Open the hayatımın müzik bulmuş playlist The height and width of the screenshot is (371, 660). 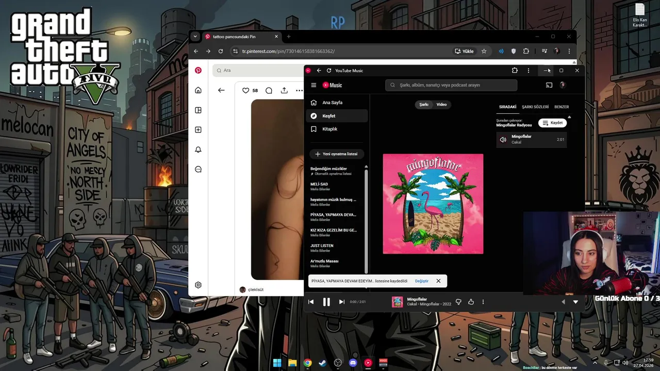[335, 202]
